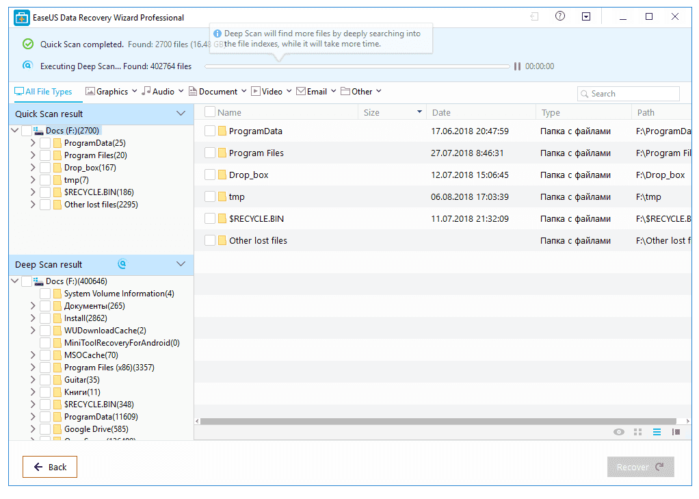Tick the System Volume Information(4) checkbox

point(45,294)
